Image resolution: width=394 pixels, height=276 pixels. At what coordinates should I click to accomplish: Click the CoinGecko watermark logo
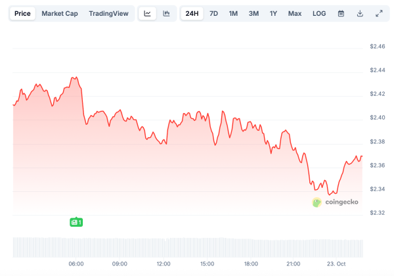pos(336,202)
